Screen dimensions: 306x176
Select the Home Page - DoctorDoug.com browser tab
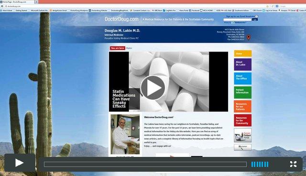click(17, 2)
